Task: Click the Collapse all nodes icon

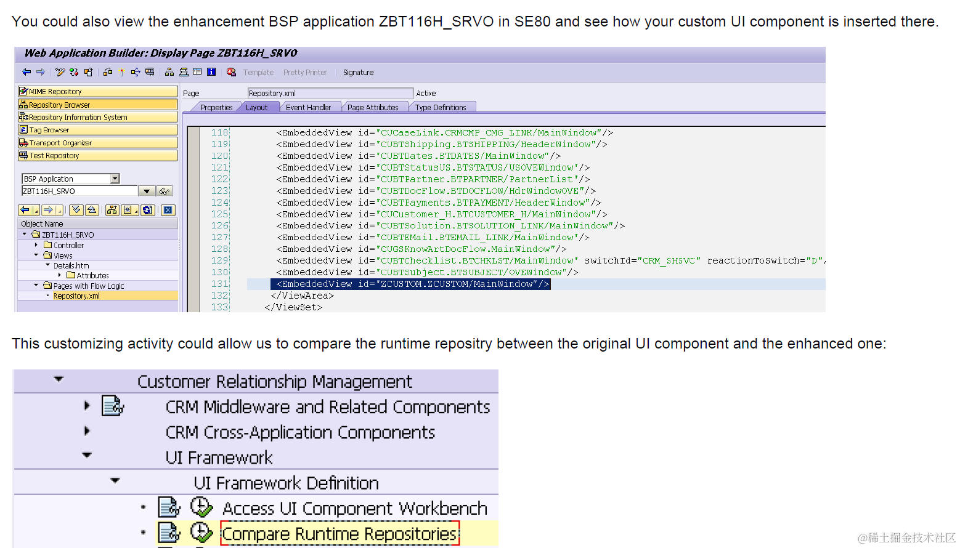Action: click(x=92, y=210)
